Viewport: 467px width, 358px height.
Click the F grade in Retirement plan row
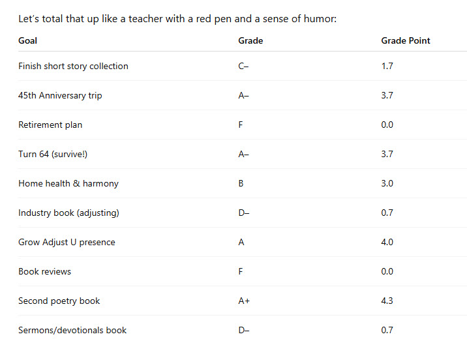click(x=241, y=125)
